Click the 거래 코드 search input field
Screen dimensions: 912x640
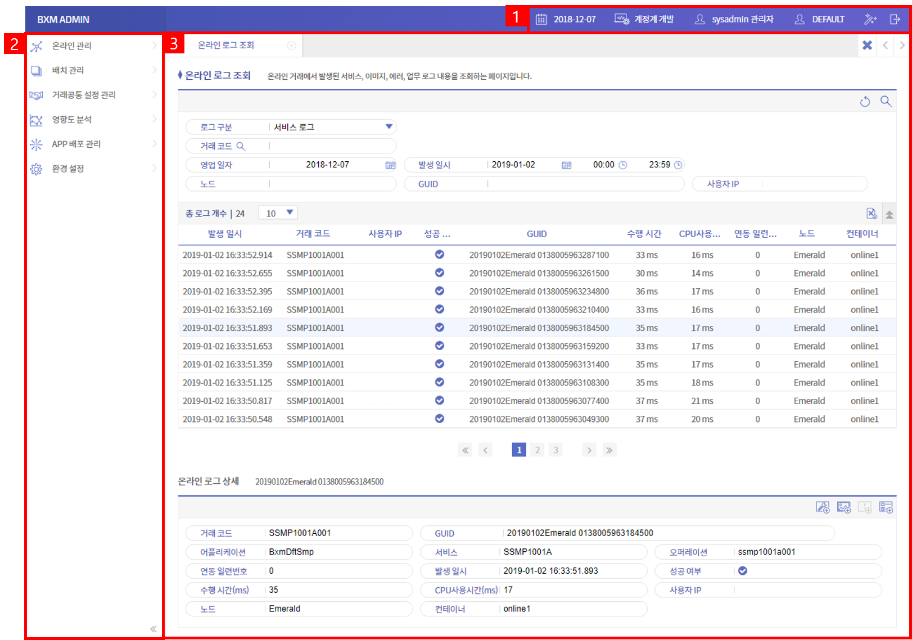click(333, 146)
